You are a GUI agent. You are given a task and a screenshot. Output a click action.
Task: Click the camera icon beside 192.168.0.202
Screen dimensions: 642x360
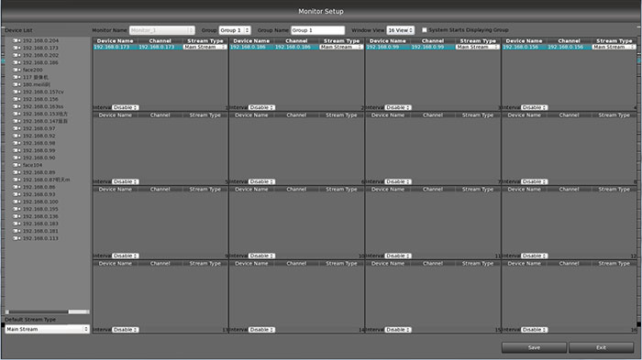click(x=17, y=55)
